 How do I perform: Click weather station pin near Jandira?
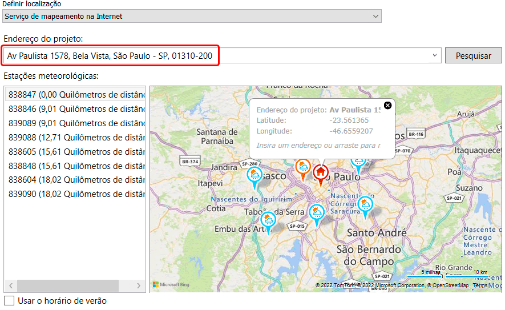[254, 175]
